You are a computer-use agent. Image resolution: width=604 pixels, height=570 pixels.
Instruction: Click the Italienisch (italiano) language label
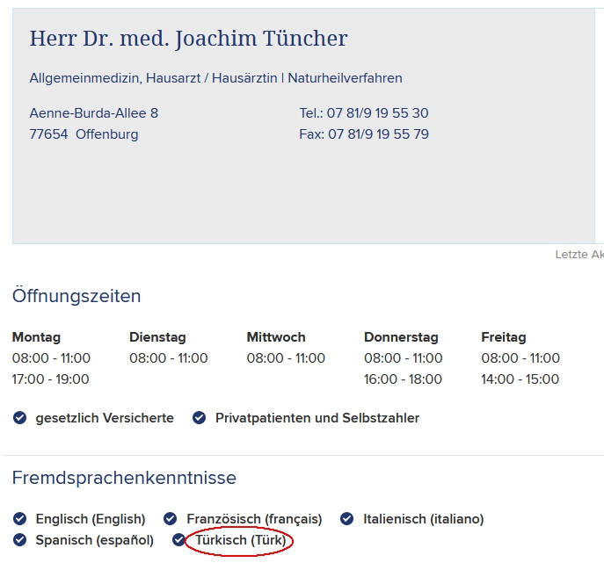(x=424, y=519)
